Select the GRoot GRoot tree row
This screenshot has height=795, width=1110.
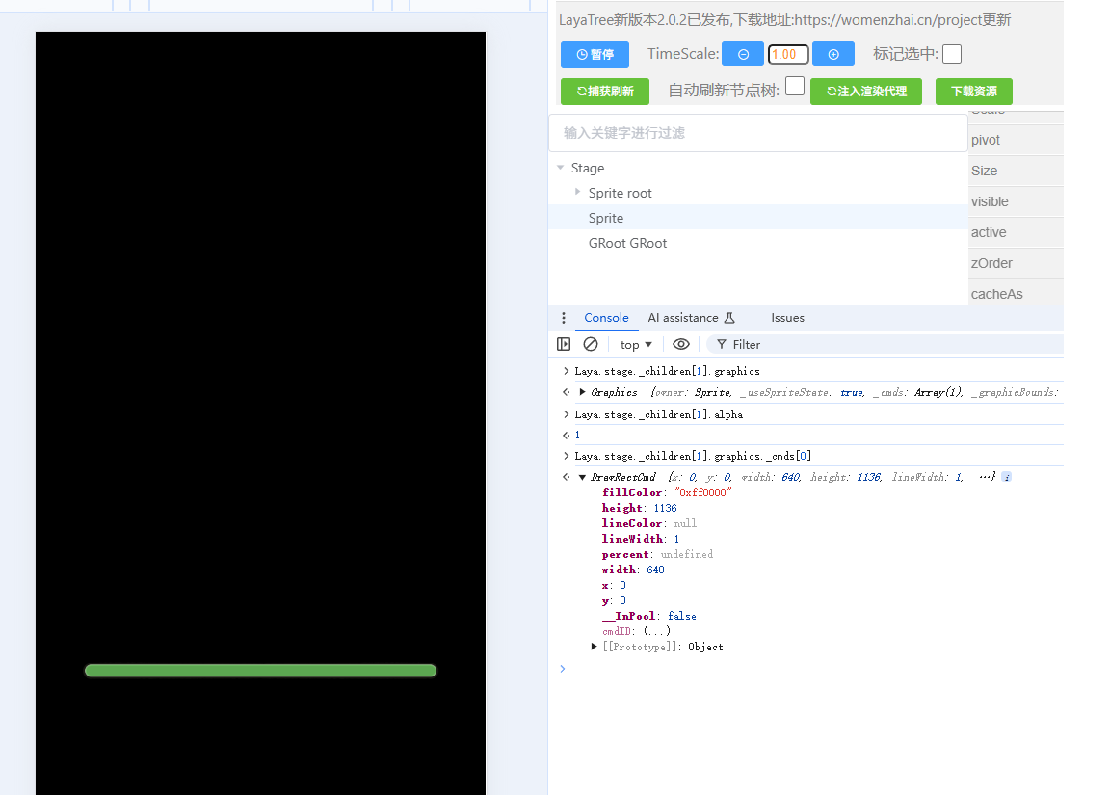(x=757, y=243)
